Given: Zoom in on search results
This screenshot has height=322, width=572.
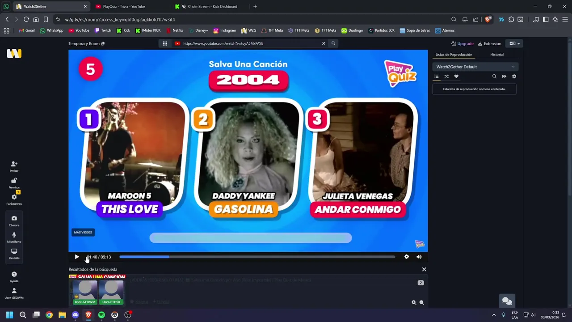Looking at the screenshot, I should (x=414, y=302).
